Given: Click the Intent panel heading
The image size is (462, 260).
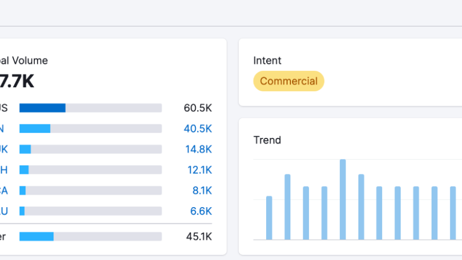Looking at the screenshot, I should click(x=267, y=61).
